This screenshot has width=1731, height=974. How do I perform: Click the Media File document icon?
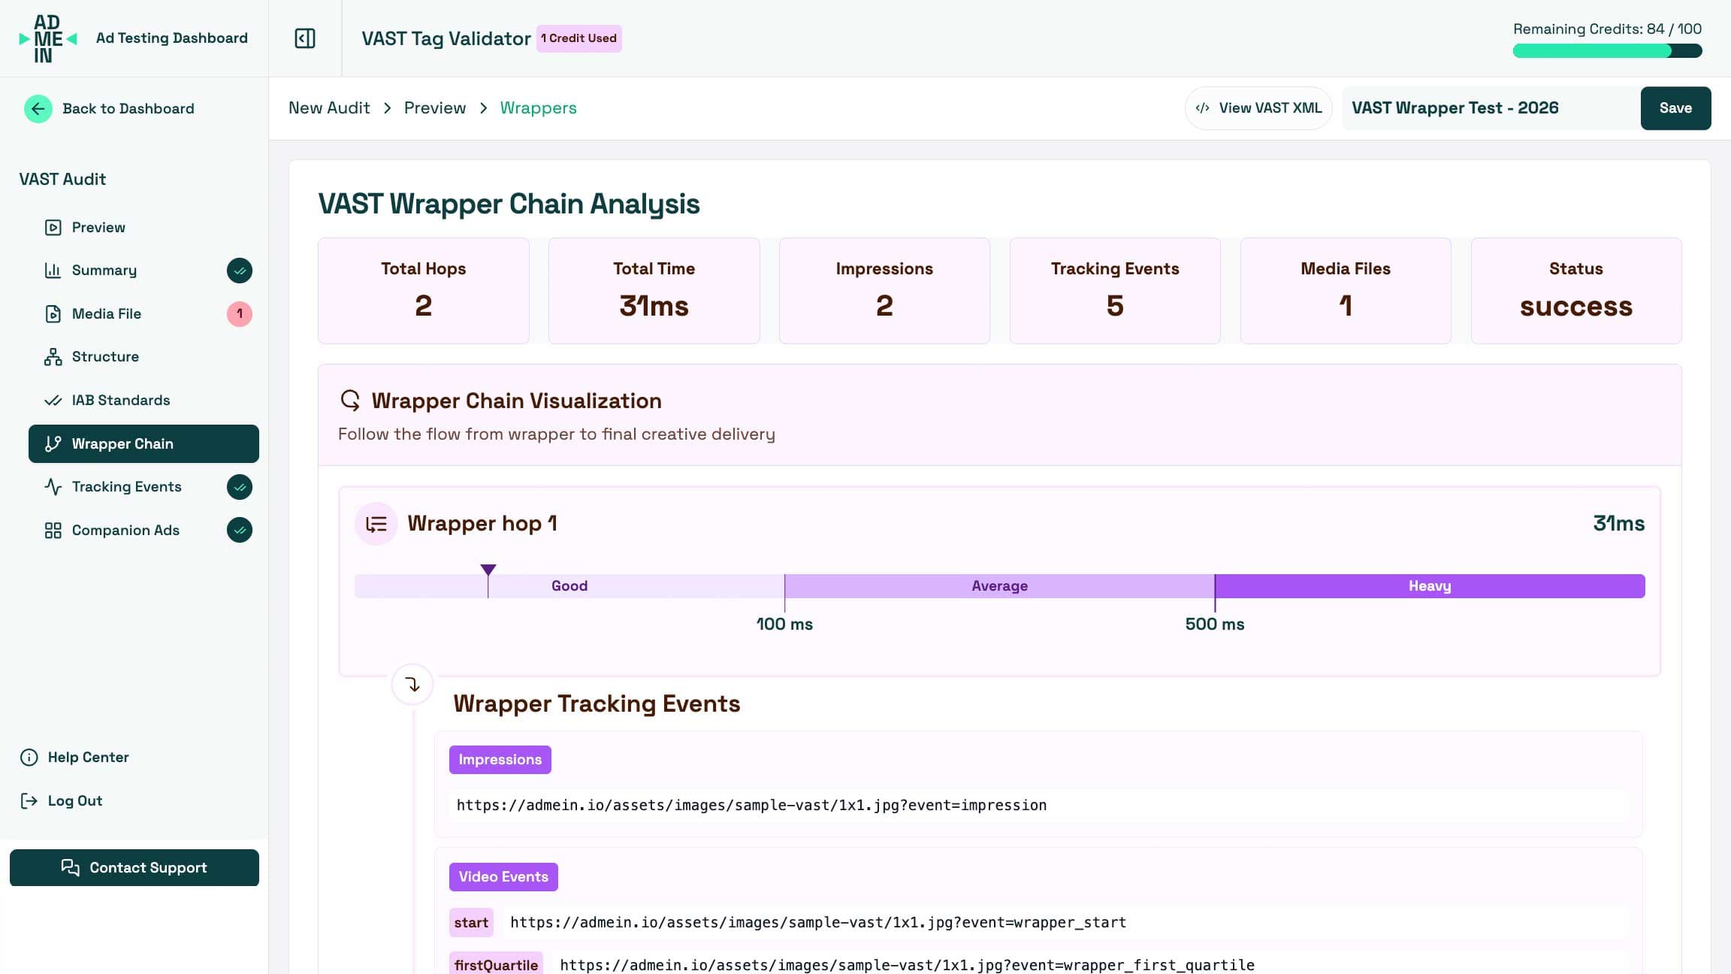click(x=53, y=313)
